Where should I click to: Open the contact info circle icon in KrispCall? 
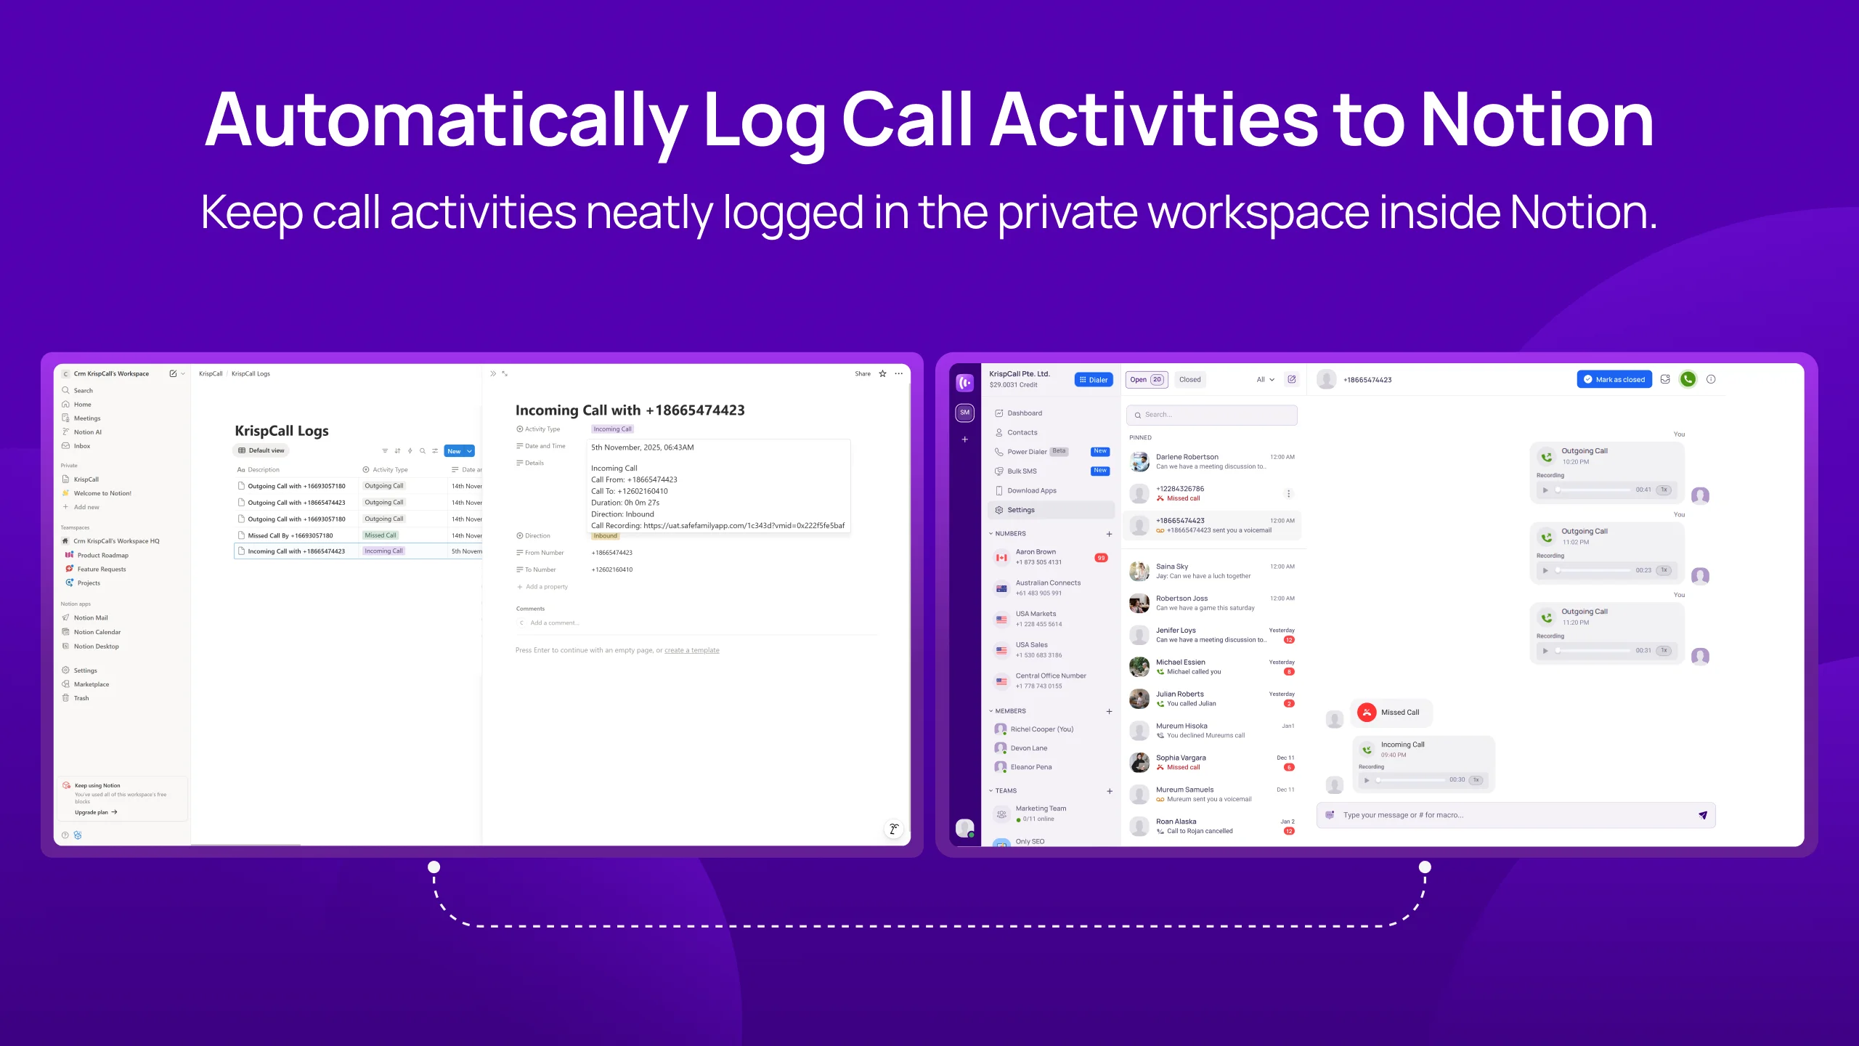point(1711,379)
